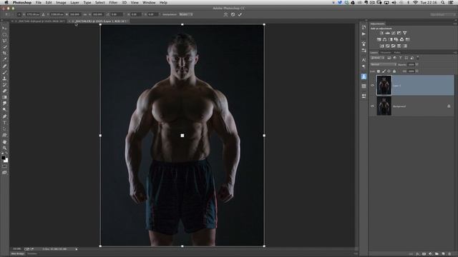Hide Layer 1 with its eye icon
Screen dimensions: 458x257
(x=372, y=86)
